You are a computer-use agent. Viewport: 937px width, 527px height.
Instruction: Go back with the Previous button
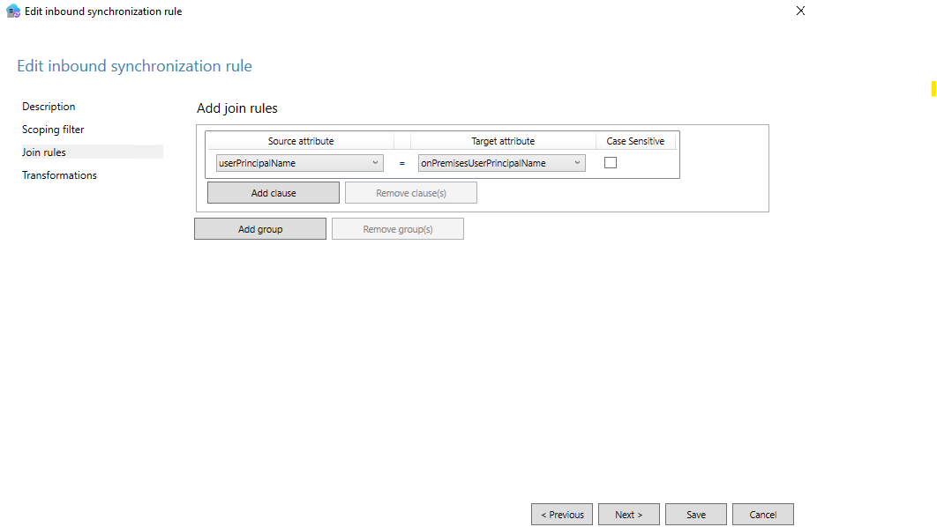point(561,514)
